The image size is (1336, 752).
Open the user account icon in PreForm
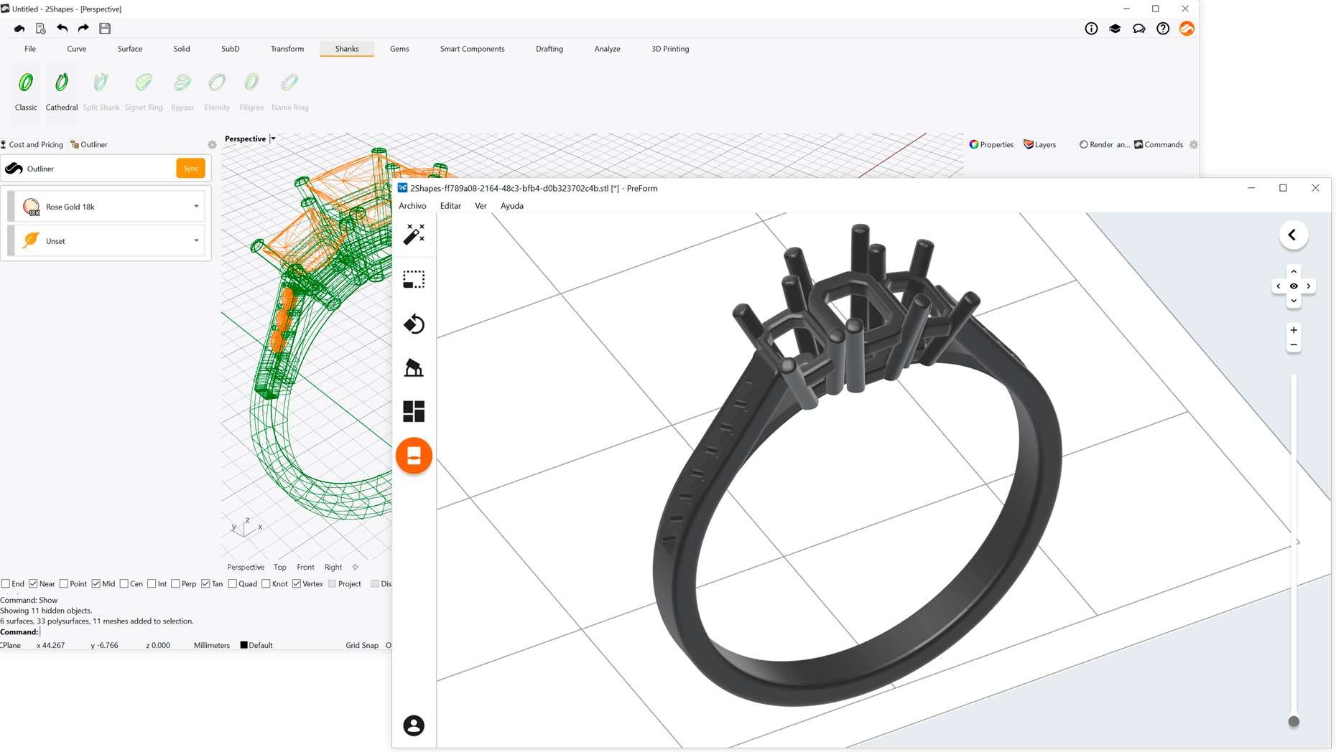point(414,725)
